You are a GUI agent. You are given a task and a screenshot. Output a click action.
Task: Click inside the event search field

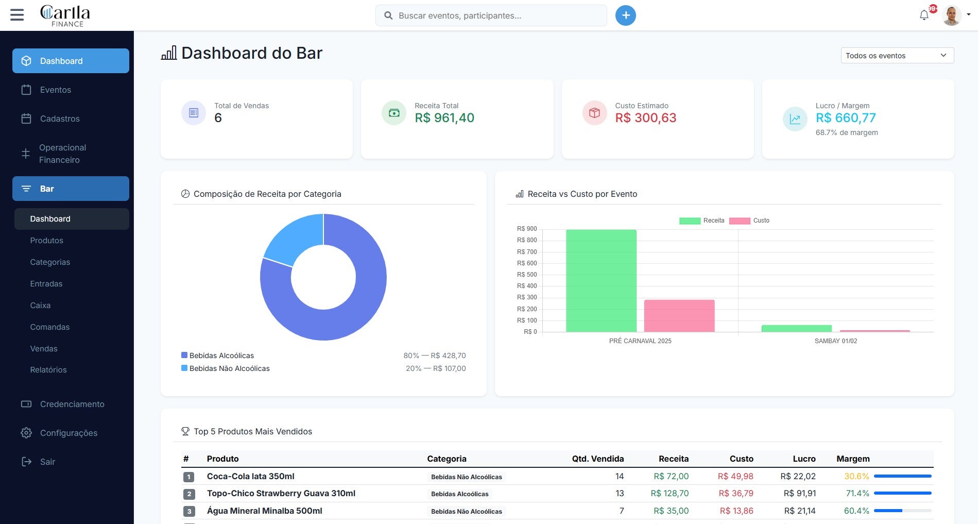490,15
